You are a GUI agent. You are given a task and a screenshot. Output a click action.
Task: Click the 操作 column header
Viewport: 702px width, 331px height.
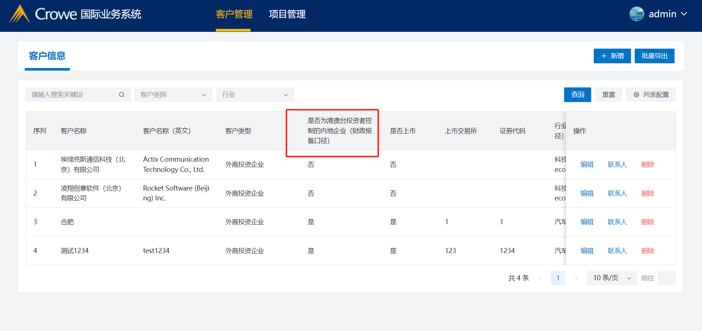pyautogui.click(x=579, y=131)
